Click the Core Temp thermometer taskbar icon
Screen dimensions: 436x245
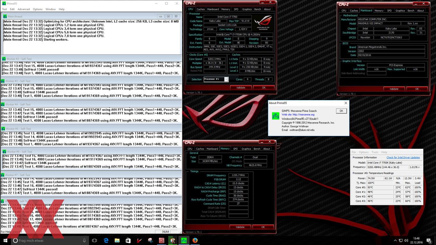tap(173, 241)
